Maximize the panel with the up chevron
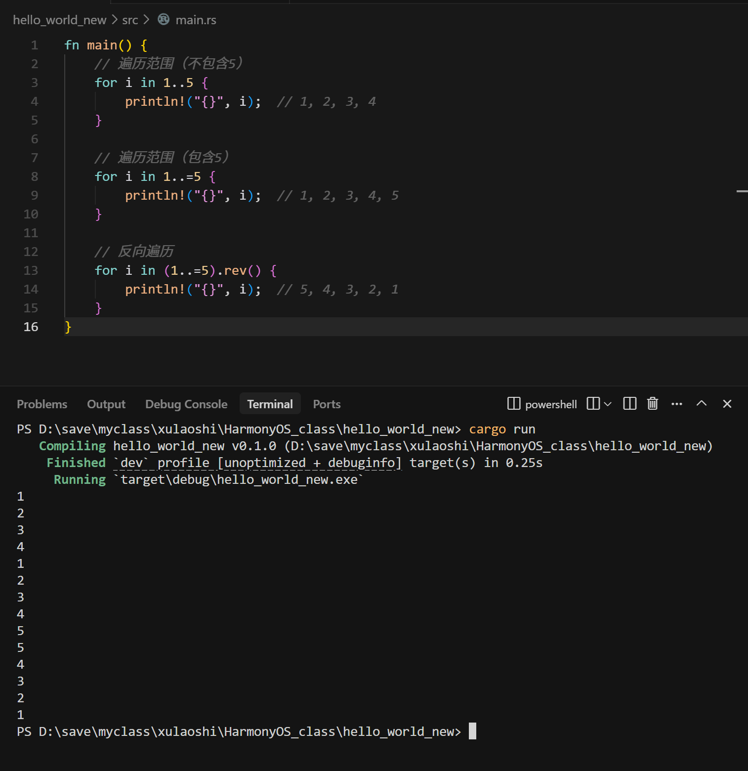This screenshot has height=771, width=748. 702,404
